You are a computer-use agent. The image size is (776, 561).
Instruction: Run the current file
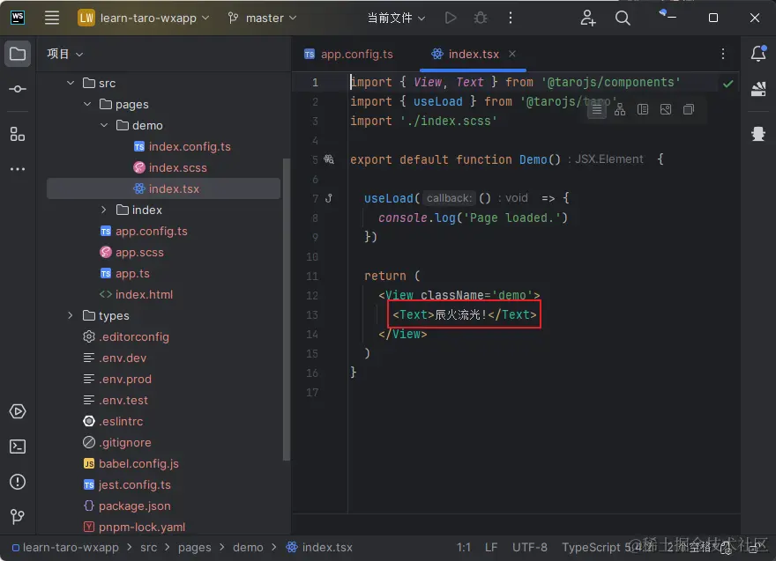[451, 18]
